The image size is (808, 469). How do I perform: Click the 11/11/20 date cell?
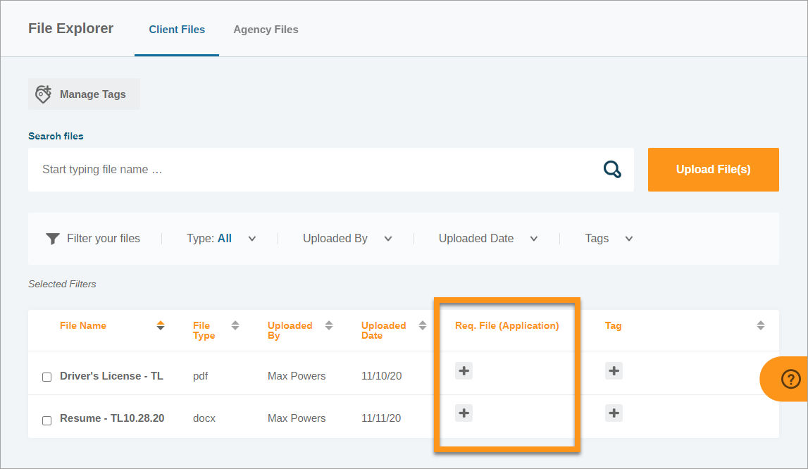pyautogui.click(x=381, y=418)
